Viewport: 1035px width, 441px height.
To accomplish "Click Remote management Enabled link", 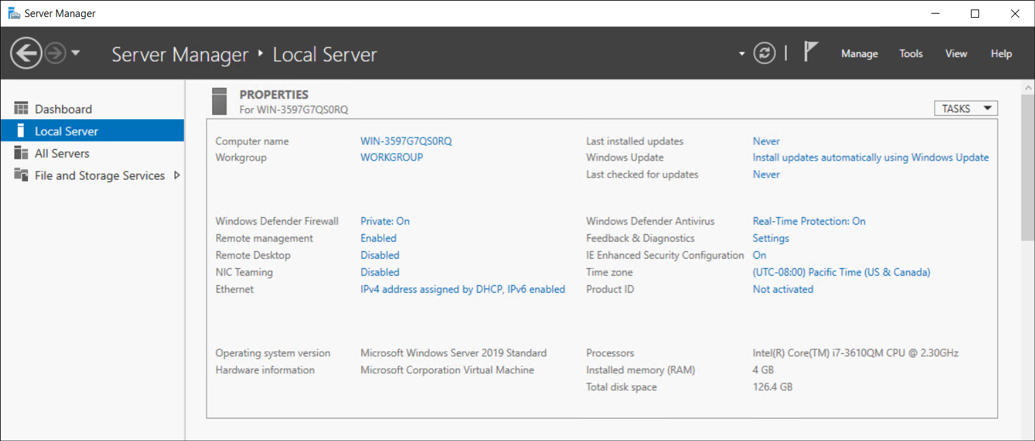I will [x=378, y=238].
